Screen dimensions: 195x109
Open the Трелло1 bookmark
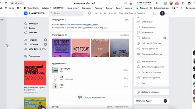pyautogui.click(x=142, y=8)
